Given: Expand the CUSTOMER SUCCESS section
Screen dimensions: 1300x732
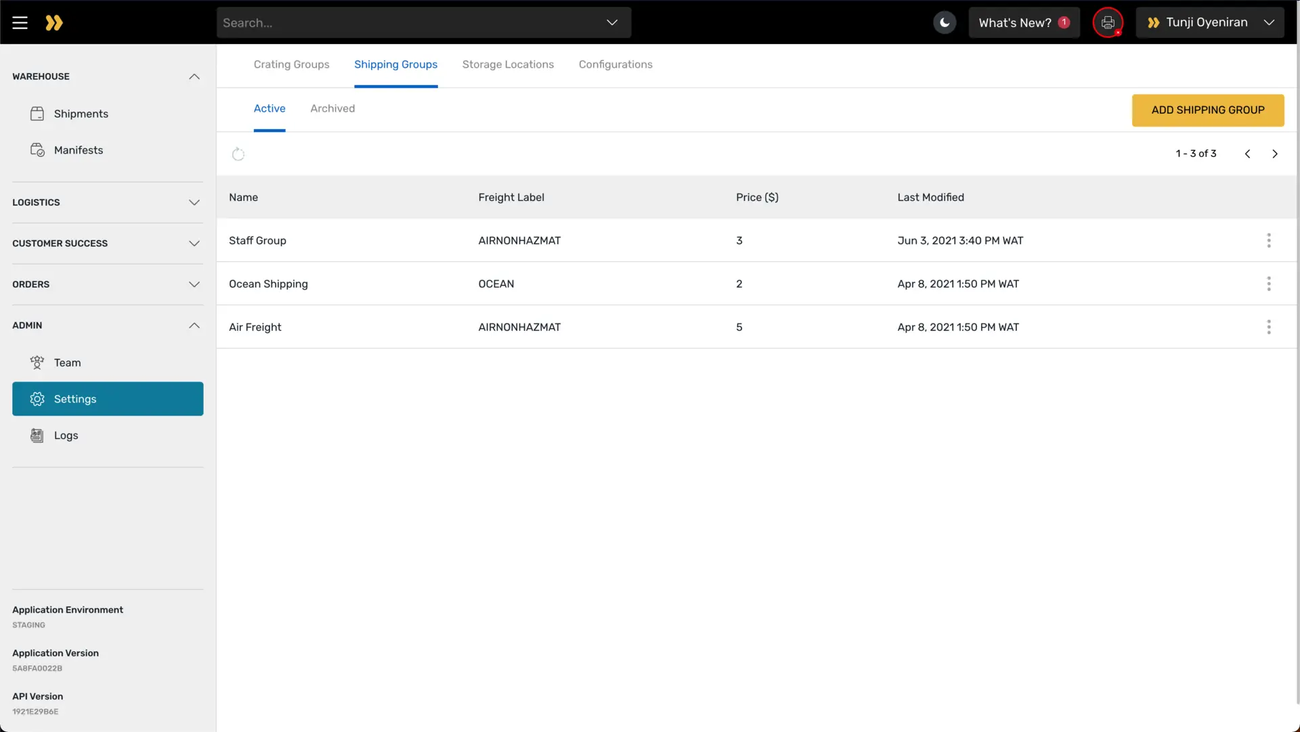Looking at the screenshot, I should 108,244.
